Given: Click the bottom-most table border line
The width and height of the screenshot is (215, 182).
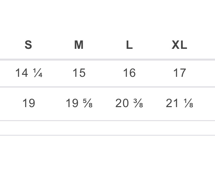Looking at the screenshot, I should [x=107, y=135].
